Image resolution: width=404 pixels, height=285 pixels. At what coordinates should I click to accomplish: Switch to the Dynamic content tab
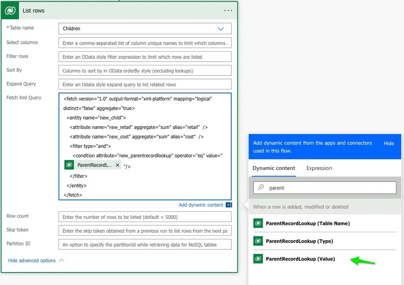point(274,168)
